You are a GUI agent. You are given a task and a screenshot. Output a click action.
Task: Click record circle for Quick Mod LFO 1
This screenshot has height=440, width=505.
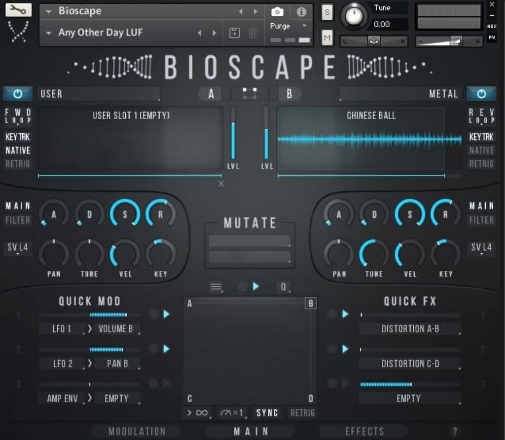tap(153, 314)
